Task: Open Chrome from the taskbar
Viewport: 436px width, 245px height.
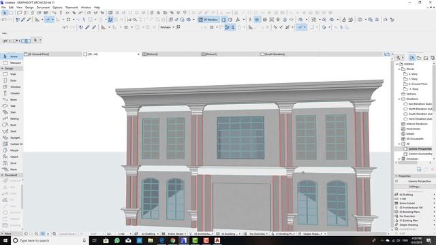Action: (x=172, y=240)
